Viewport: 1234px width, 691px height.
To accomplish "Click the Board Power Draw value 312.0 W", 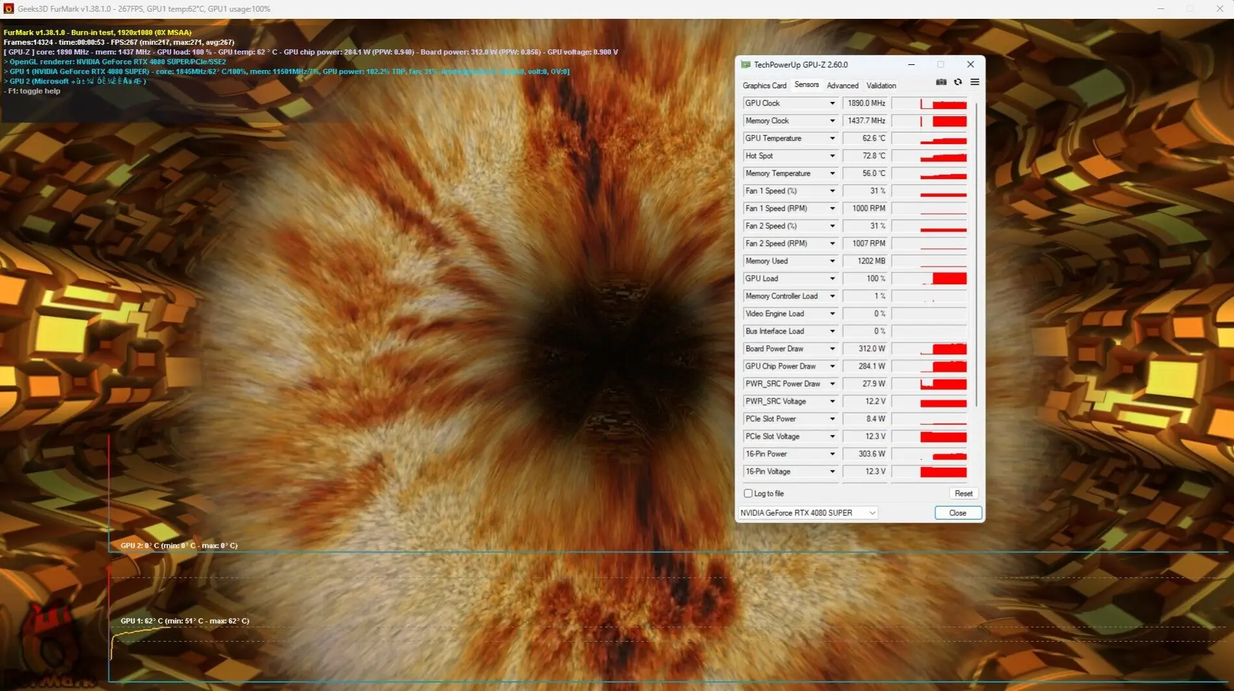I will pyautogui.click(x=865, y=349).
